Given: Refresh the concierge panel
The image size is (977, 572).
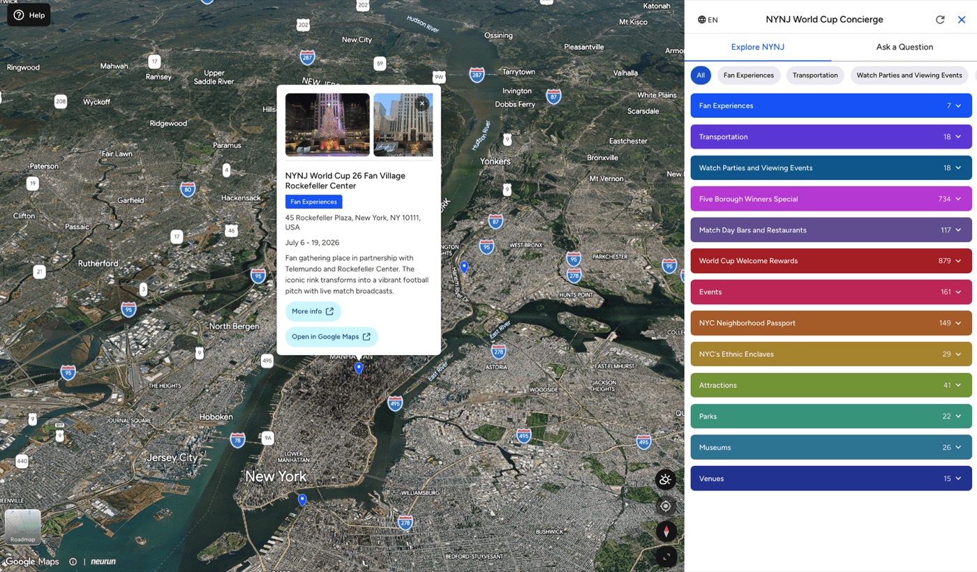Looking at the screenshot, I should click(940, 20).
